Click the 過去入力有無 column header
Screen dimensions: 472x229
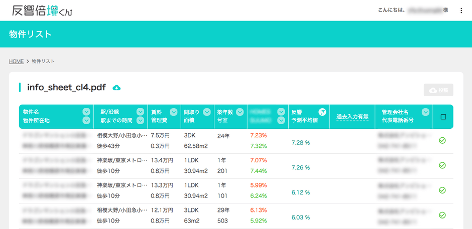point(352,117)
